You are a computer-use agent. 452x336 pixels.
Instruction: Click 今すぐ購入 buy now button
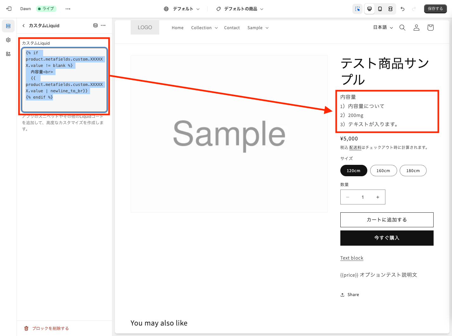point(387,238)
